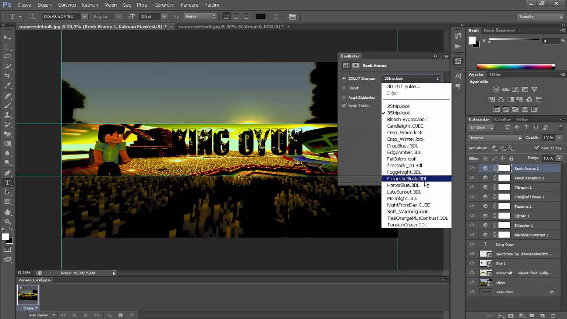Select the Lasso tool
567x319 pixels.
tap(8, 57)
